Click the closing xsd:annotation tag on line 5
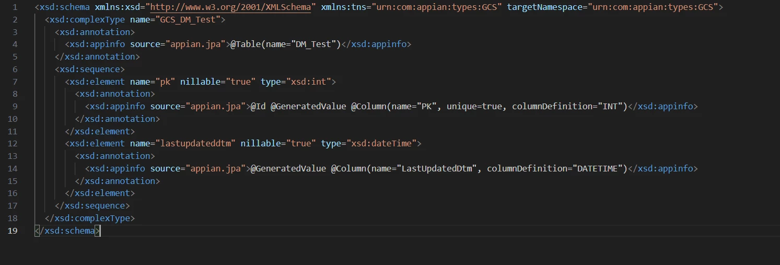The image size is (780, 265). point(98,56)
